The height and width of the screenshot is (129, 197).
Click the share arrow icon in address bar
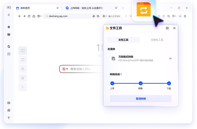(x=94, y=16)
